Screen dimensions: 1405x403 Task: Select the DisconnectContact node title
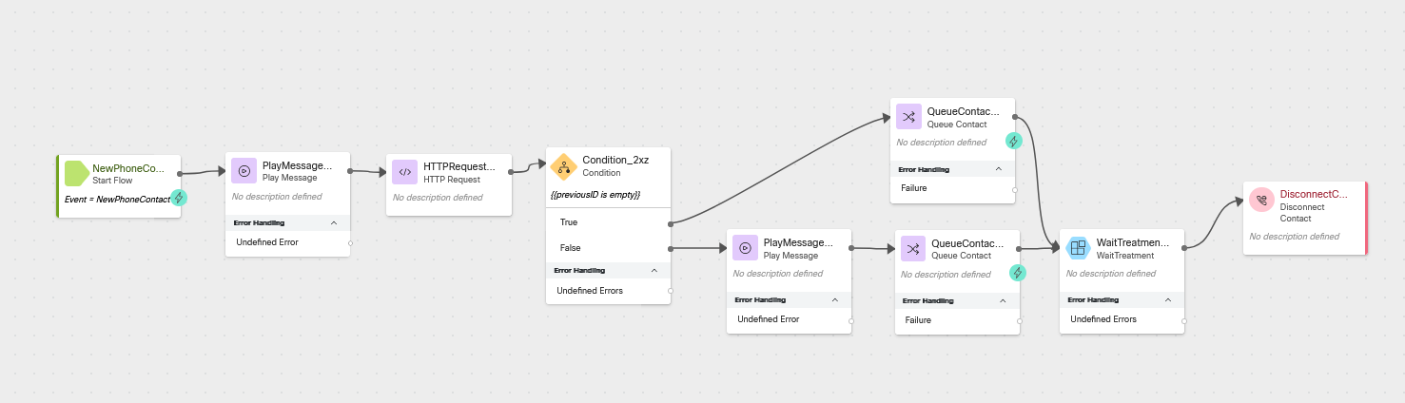point(1314,194)
